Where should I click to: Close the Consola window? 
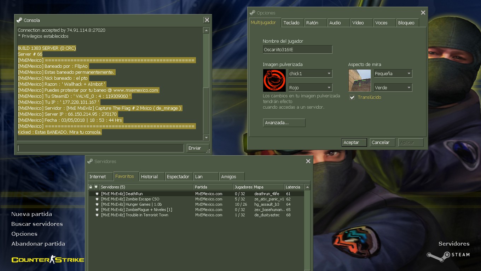click(x=207, y=20)
